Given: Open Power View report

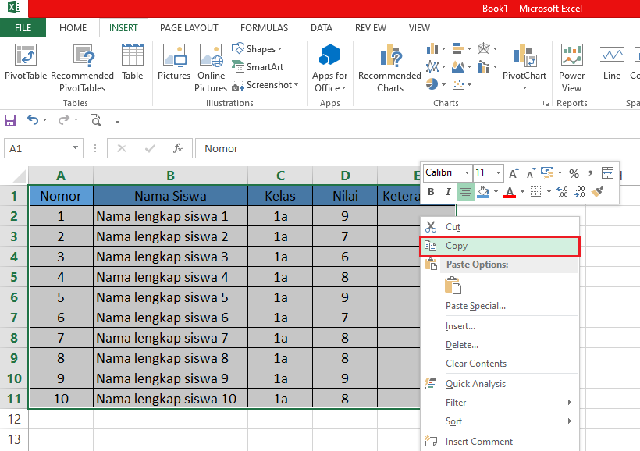Looking at the screenshot, I should click(571, 66).
